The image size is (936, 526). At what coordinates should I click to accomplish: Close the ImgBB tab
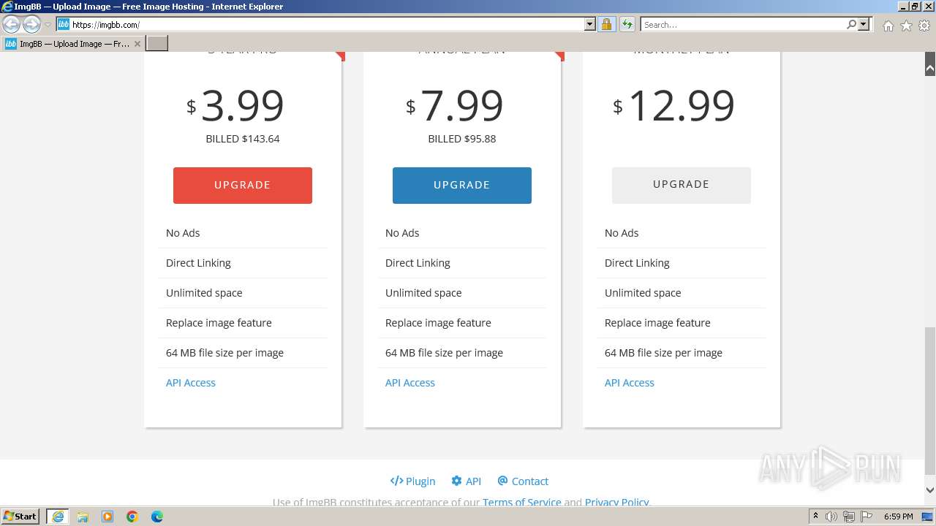[x=137, y=44]
